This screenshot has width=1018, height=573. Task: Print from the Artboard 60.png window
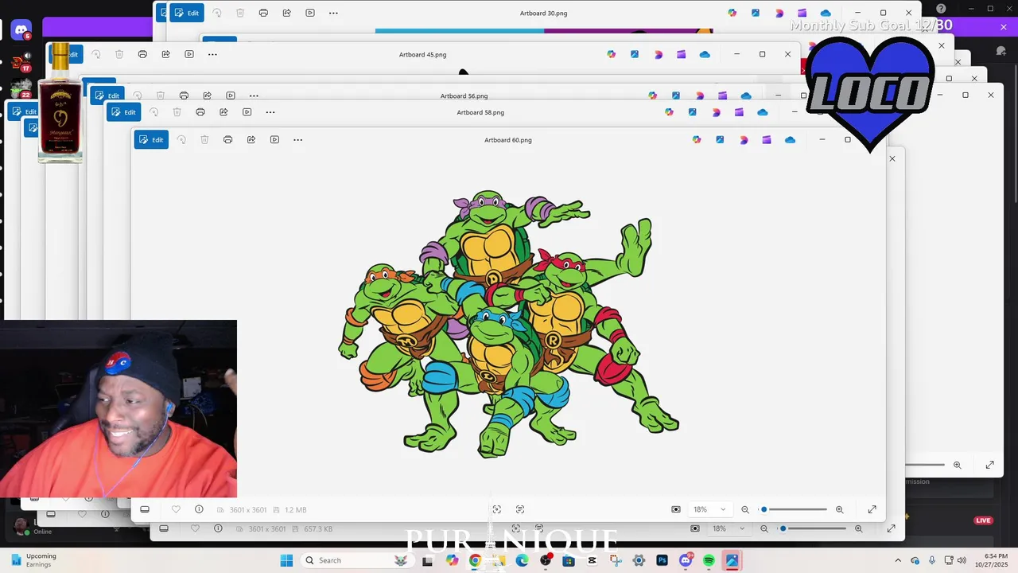tap(227, 140)
